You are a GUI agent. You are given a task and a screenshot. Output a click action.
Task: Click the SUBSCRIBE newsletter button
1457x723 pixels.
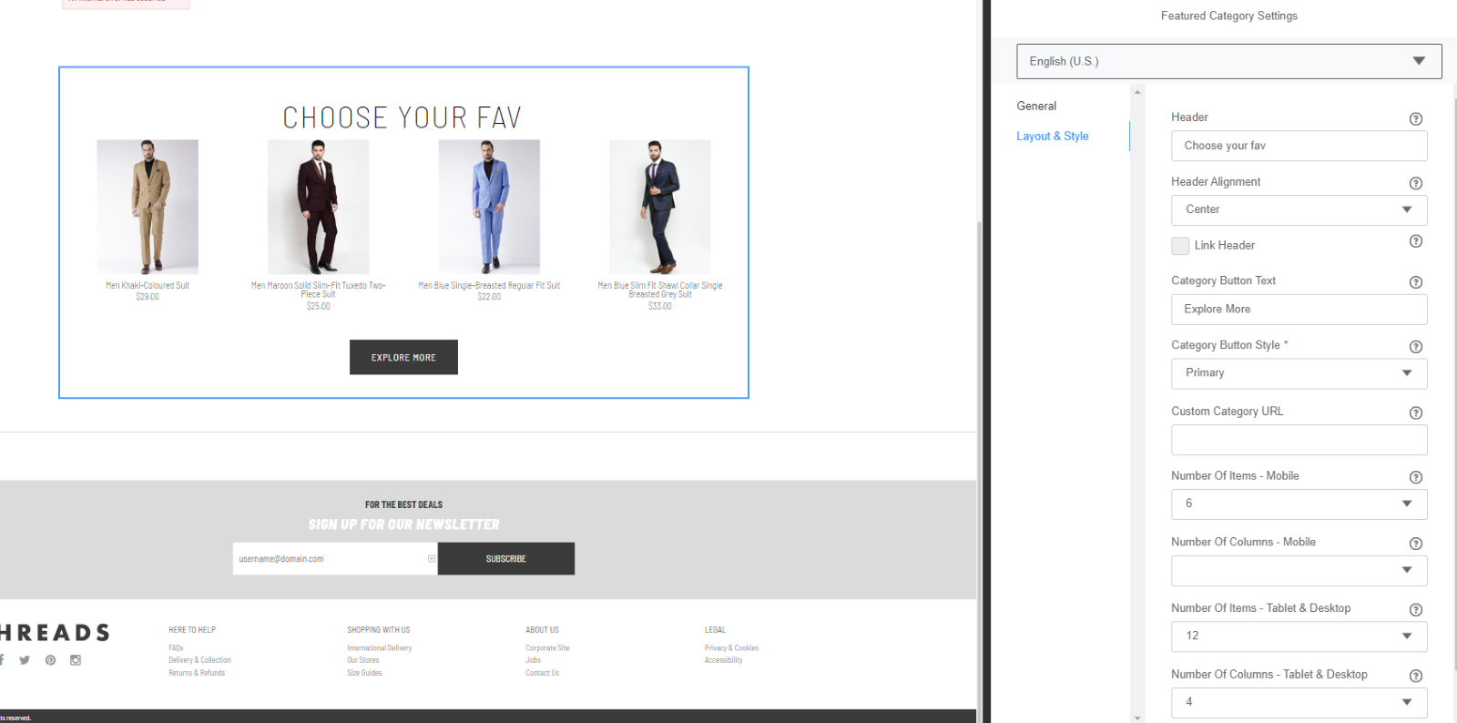click(x=505, y=559)
